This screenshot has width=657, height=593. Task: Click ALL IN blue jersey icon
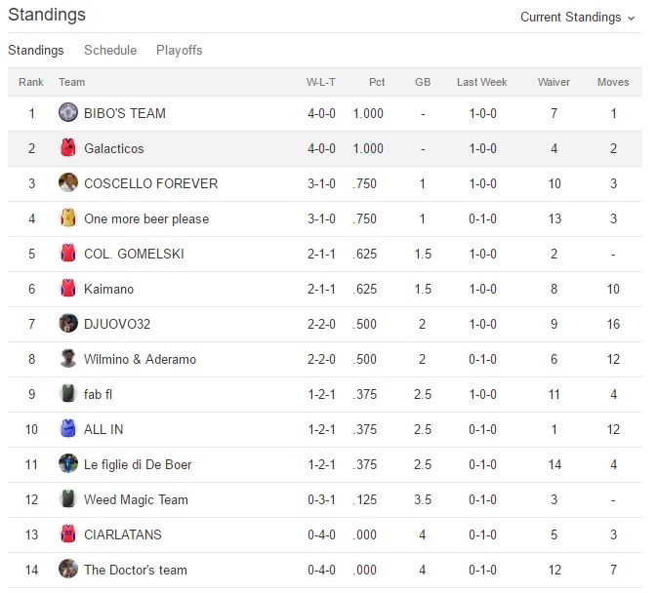(x=68, y=429)
